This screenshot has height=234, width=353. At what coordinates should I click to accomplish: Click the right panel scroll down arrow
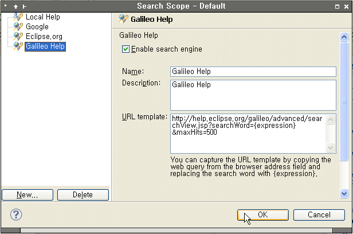[344, 193]
